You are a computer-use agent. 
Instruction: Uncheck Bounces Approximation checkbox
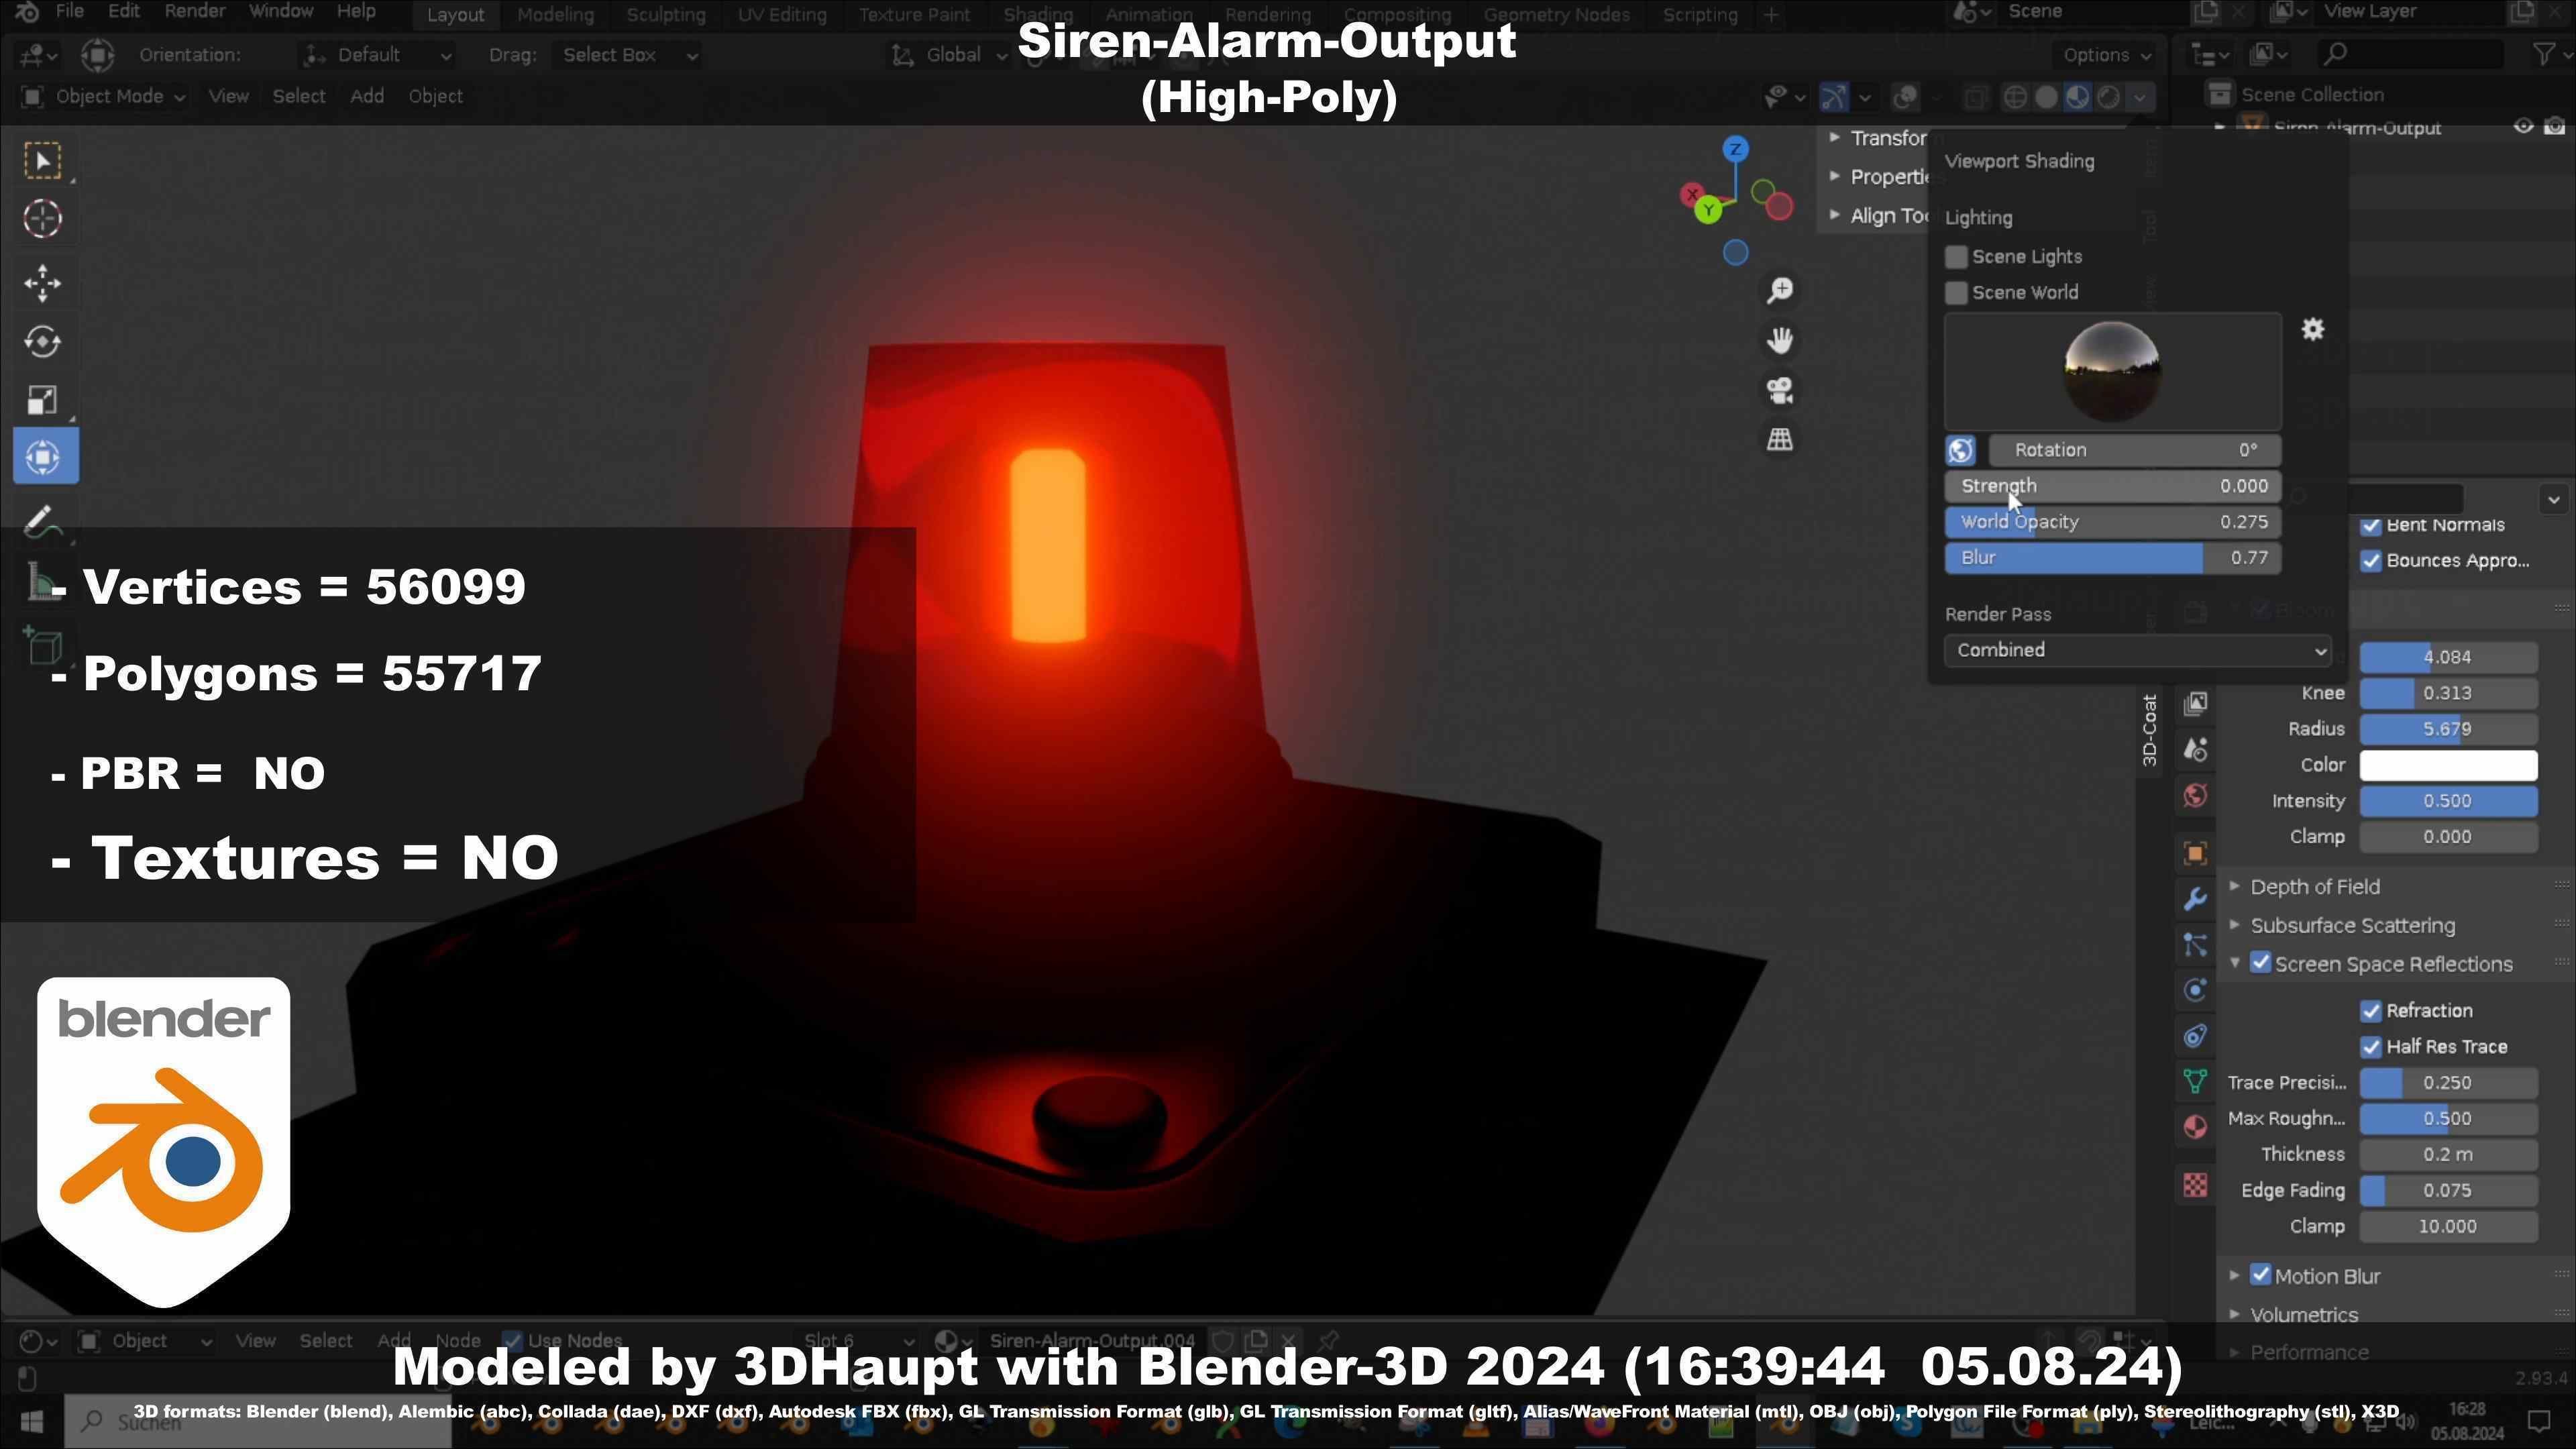(2371, 561)
